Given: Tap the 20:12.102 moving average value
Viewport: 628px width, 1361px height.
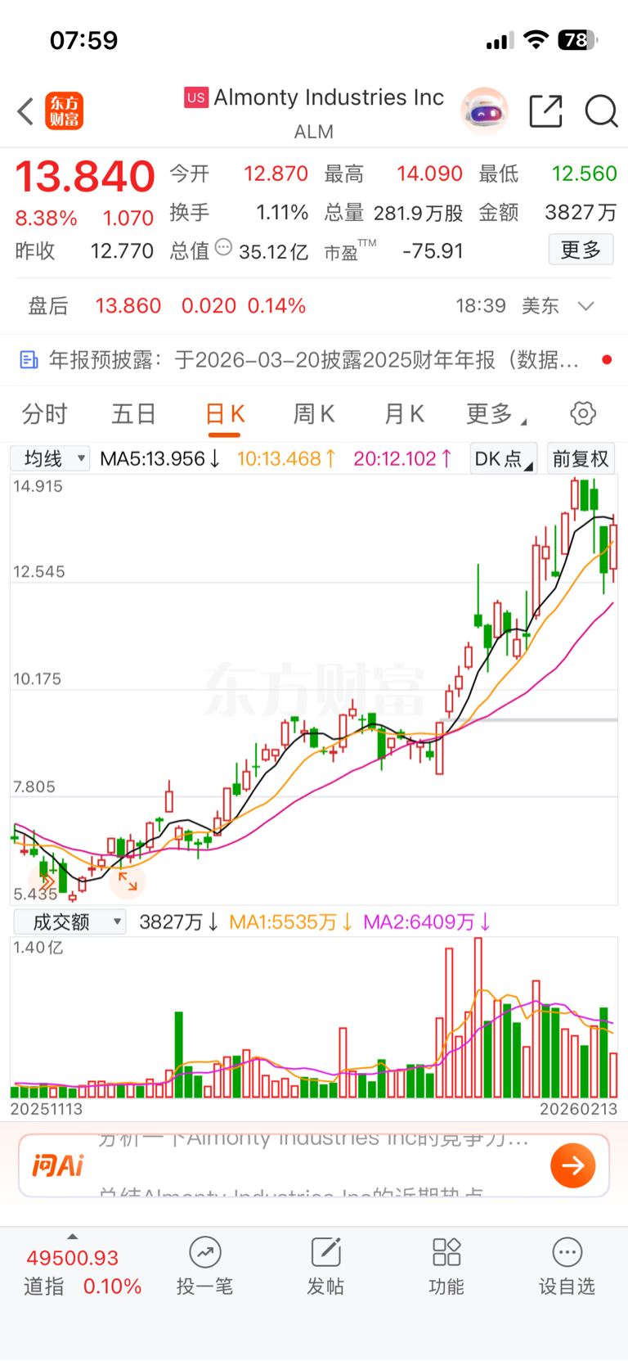Looking at the screenshot, I should (403, 458).
